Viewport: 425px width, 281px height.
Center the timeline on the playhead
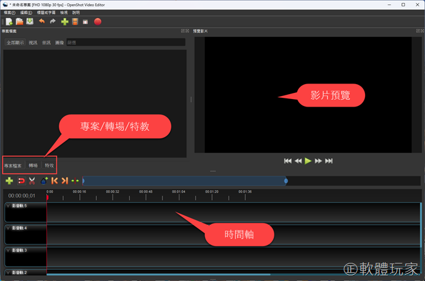point(76,181)
